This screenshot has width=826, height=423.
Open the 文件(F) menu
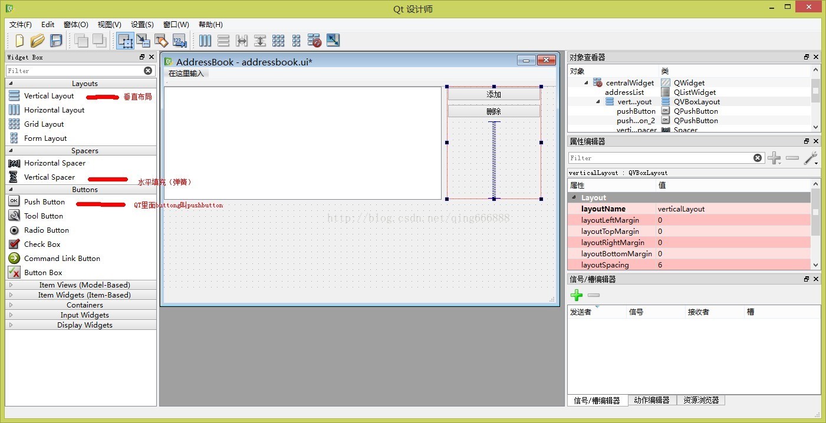[21, 25]
